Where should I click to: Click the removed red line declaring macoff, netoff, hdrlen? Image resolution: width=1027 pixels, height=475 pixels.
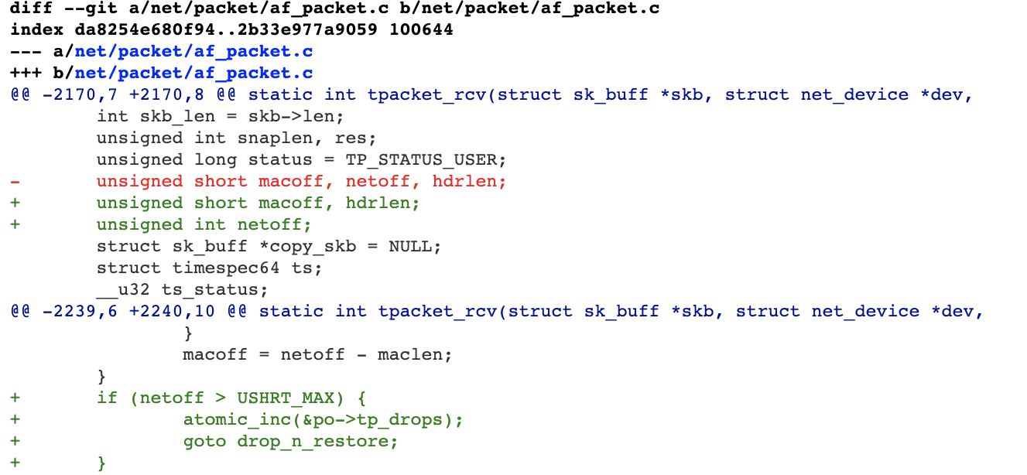pos(301,181)
